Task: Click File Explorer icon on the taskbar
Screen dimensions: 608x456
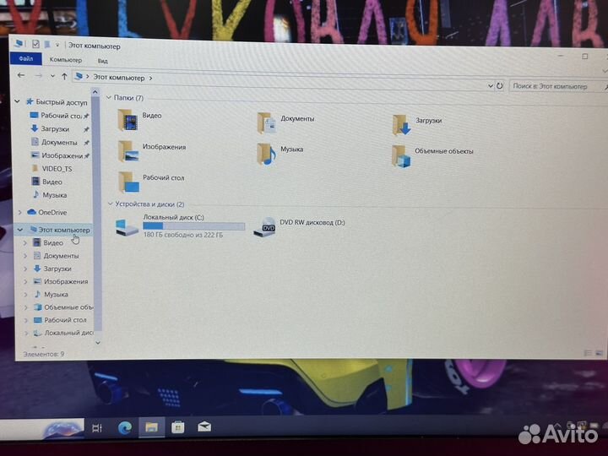Action: pos(152,427)
